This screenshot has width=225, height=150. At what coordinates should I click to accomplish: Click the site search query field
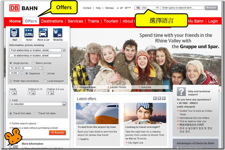(182, 8)
